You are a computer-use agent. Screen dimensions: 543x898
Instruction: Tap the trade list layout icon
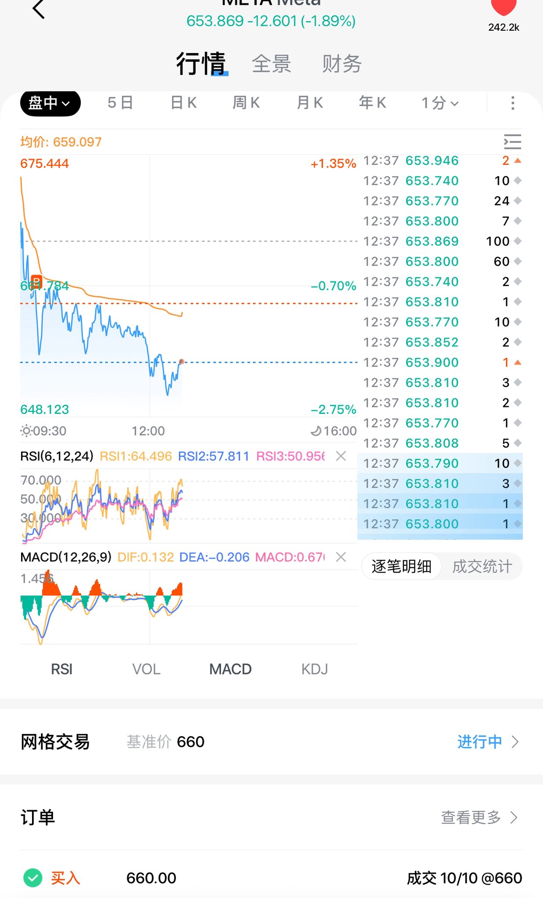(512, 142)
